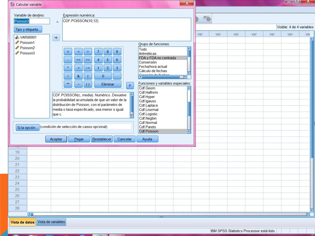Click the Eliminar button

pyautogui.click(x=108, y=84)
